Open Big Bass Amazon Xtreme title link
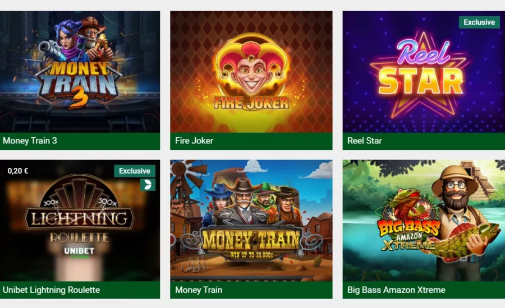The height and width of the screenshot is (308, 505). [396, 290]
